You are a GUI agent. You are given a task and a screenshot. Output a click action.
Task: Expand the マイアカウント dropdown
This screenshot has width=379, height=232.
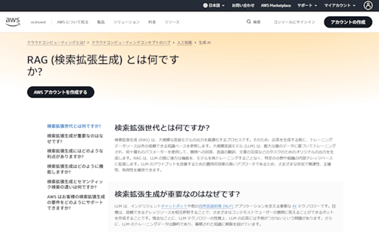coord(340,5)
